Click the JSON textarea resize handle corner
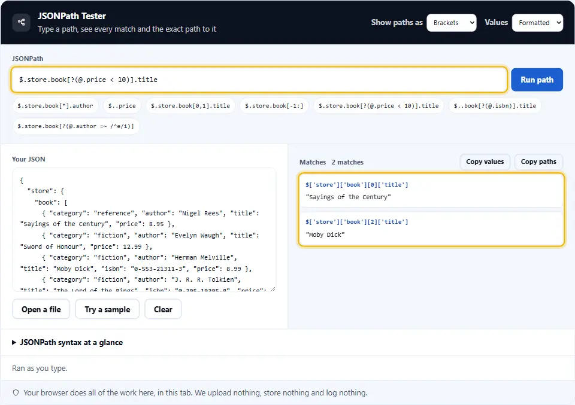This screenshot has height=405, width=575. point(273,289)
